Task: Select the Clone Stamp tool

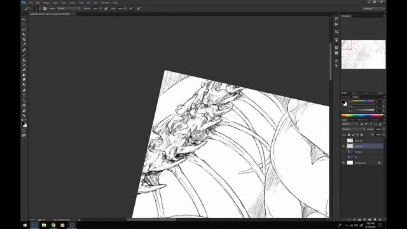Action: (x=24, y=60)
